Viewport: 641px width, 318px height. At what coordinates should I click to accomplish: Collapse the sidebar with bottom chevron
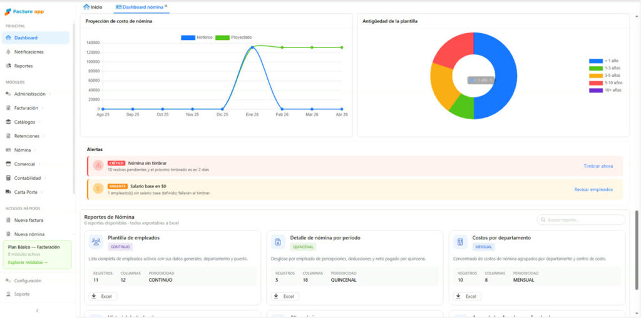click(x=37, y=311)
